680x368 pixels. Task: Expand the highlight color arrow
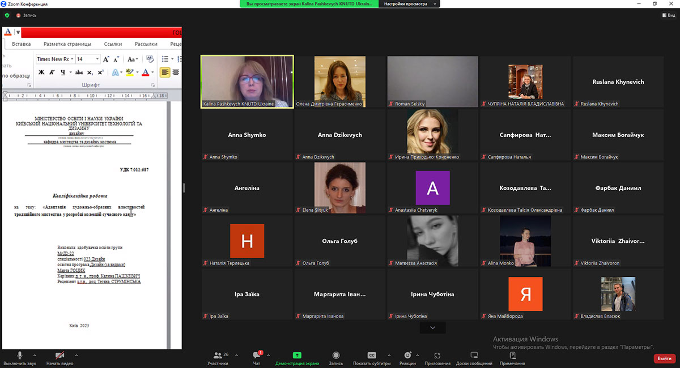click(137, 72)
